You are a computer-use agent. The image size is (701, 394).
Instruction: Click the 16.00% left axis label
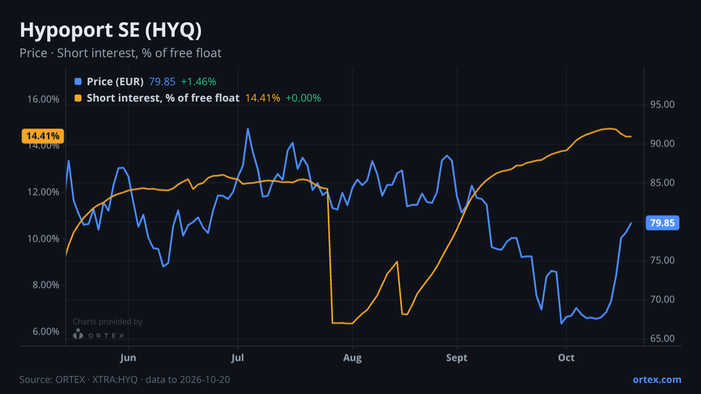(x=43, y=99)
